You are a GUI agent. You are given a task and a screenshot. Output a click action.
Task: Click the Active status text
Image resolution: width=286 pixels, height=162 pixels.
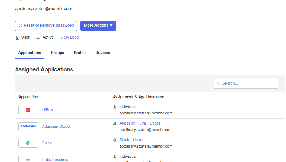tap(48, 37)
